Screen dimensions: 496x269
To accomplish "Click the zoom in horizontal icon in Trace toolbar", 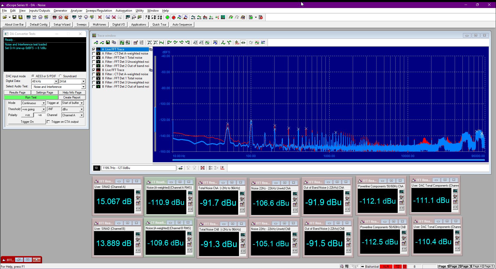I will tap(150, 43).
